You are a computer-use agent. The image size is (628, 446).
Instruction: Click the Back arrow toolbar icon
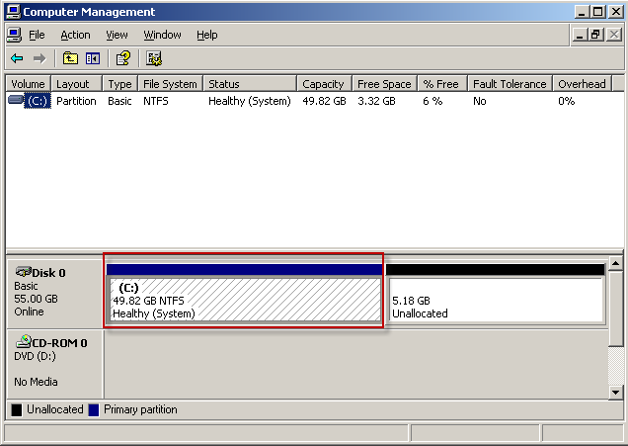(17, 59)
